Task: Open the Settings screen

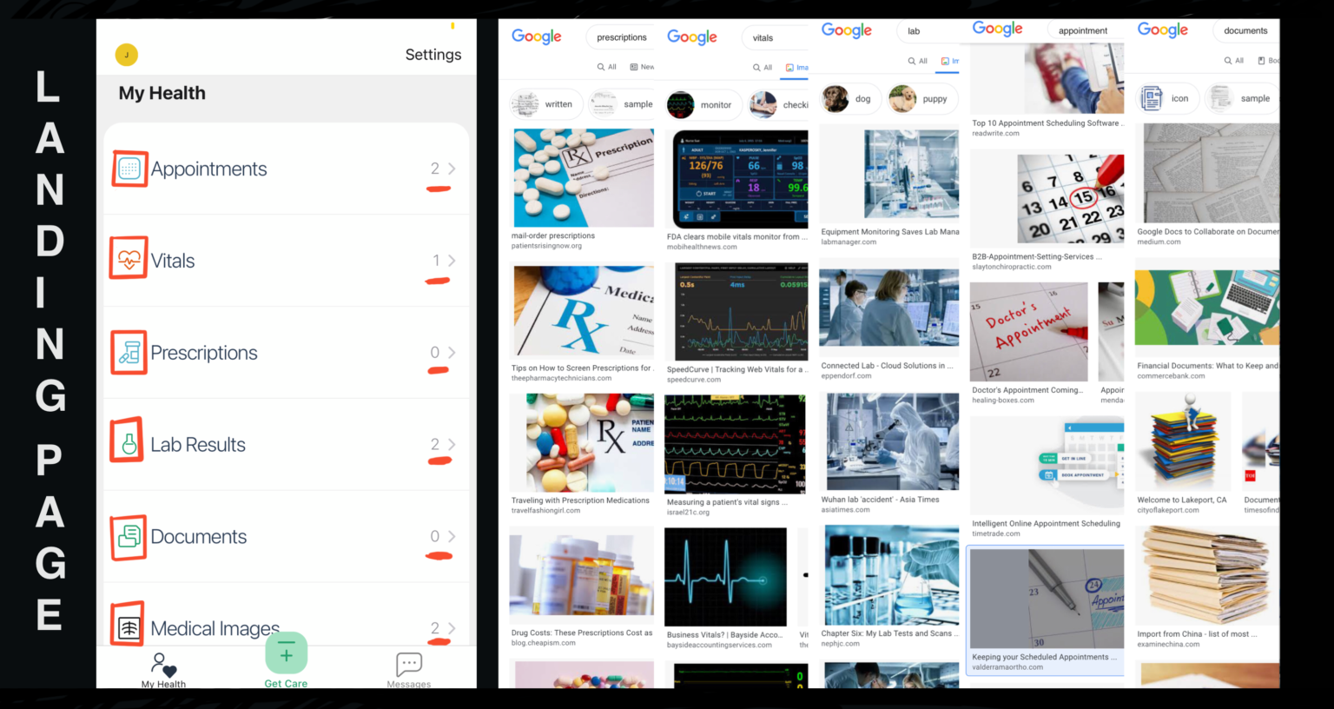Action: 433,54
